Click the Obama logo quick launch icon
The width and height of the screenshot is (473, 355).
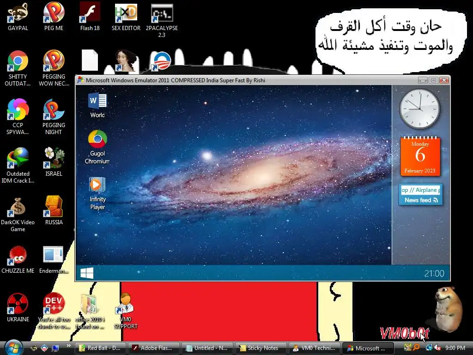[x=44, y=348]
